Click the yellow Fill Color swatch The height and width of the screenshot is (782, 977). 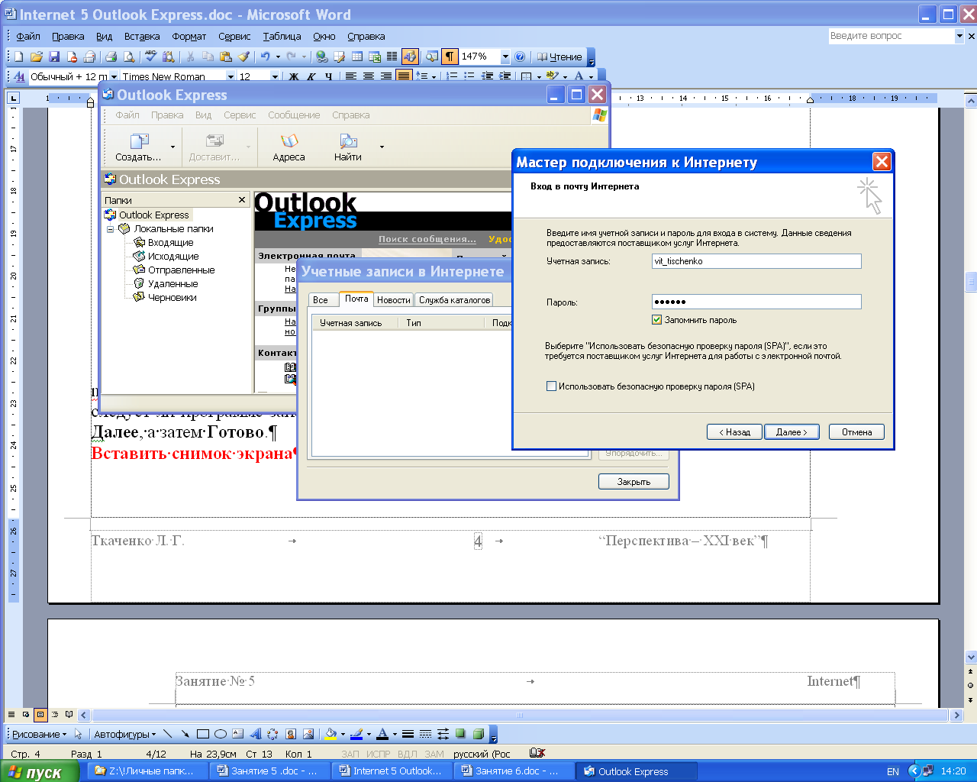coord(331,734)
